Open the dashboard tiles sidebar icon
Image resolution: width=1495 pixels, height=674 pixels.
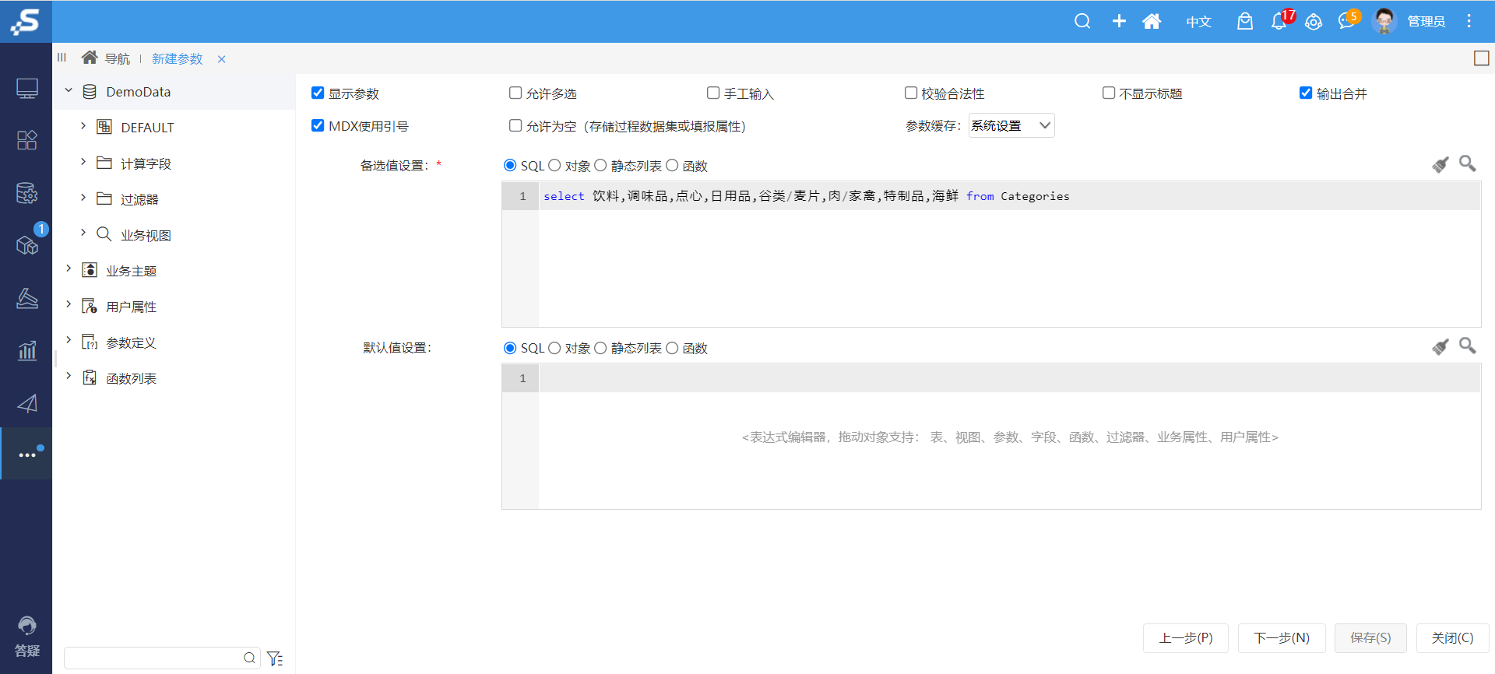pyautogui.click(x=27, y=140)
